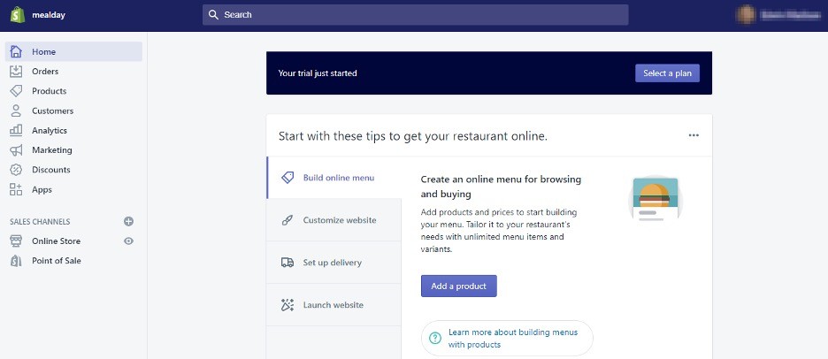Click 'Create an online menu' heading

click(501, 187)
